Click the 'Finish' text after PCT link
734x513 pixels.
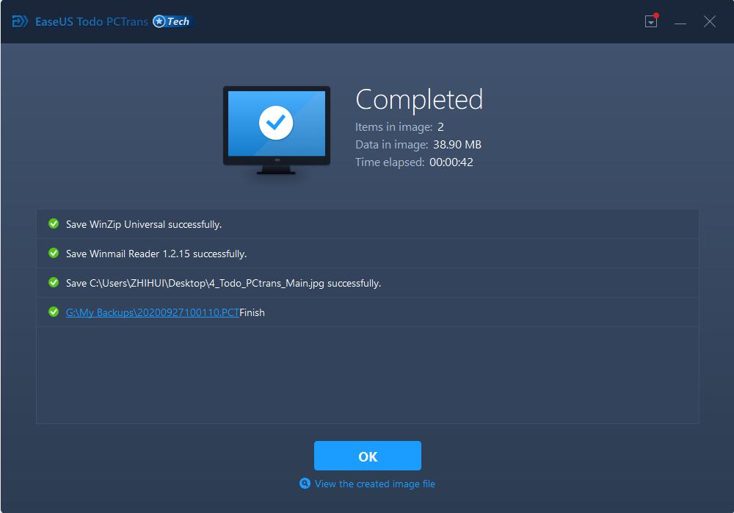click(x=252, y=313)
